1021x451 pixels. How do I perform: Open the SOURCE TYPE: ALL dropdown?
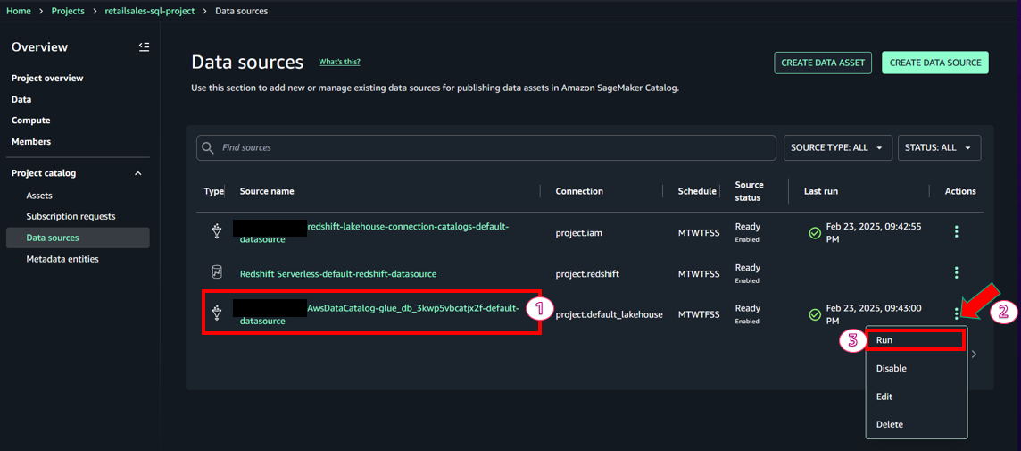pyautogui.click(x=837, y=148)
